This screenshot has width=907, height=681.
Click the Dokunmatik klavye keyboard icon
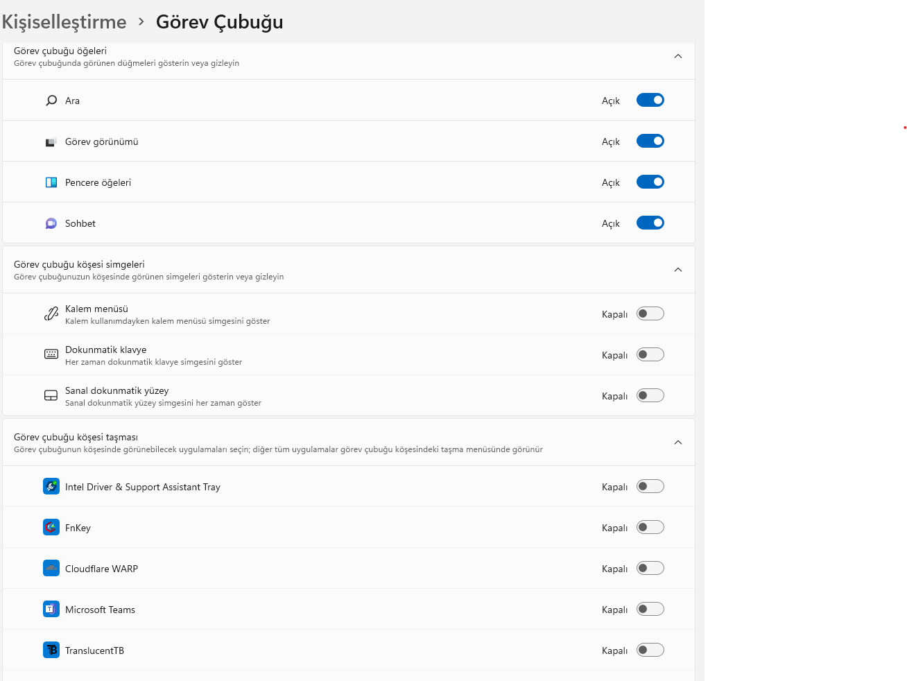click(x=51, y=354)
